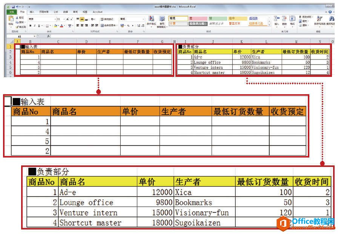Click the Decrease Decimal icon
The width and height of the screenshot is (338, 234).
[143, 25]
